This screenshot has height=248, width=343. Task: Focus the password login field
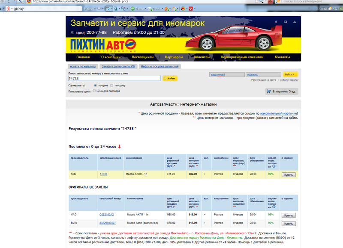point(263,74)
